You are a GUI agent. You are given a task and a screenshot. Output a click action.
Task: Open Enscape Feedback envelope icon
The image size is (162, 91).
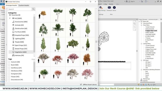109,8
